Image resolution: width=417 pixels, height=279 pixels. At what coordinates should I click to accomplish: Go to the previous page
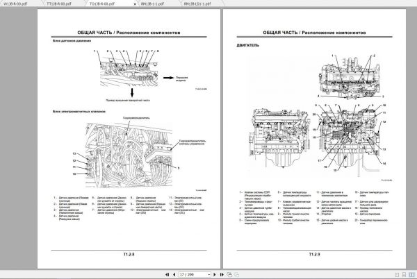coord(174,274)
